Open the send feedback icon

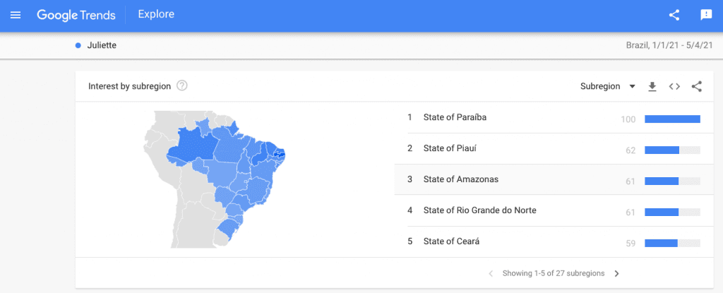706,16
